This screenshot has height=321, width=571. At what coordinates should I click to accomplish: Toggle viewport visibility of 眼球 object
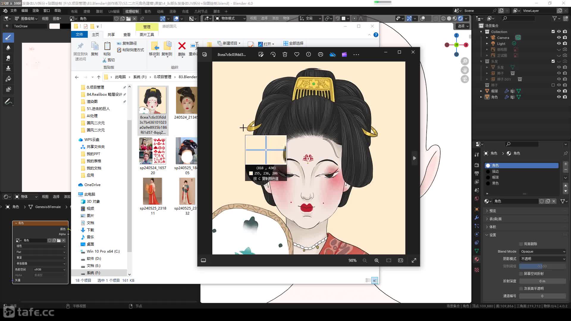pos(559,91)
